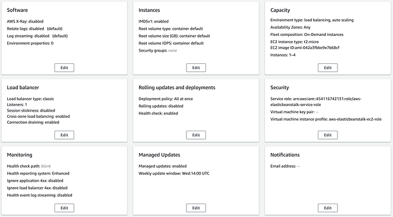
Task: Edit the Load balancer settings
Action: click(x=64, y=135)
